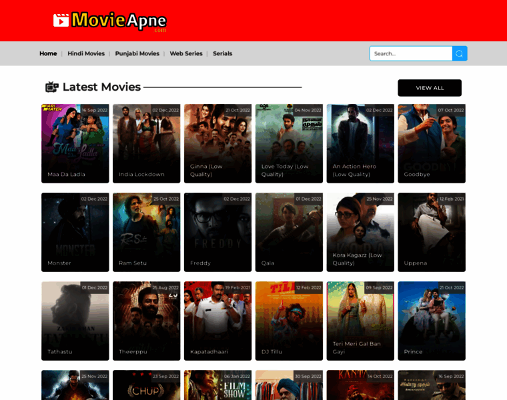The width and height of the screenshot is (507, 400).
Task: Open Ginna (Low Quality) movie card
Action: [x=217, y=143]
